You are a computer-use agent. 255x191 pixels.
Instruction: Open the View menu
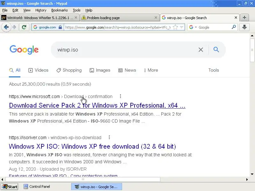[27, 10]
